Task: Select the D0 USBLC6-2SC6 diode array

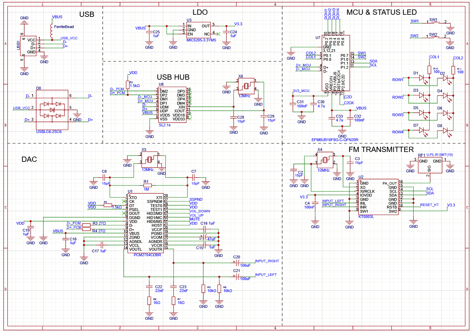Action: click(x=52, y=110)
